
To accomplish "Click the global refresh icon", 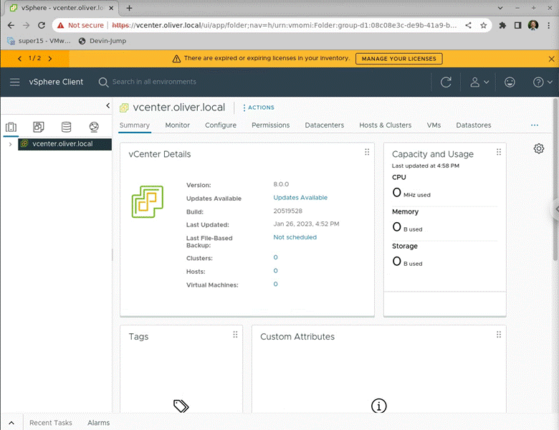I will point(446,82).
